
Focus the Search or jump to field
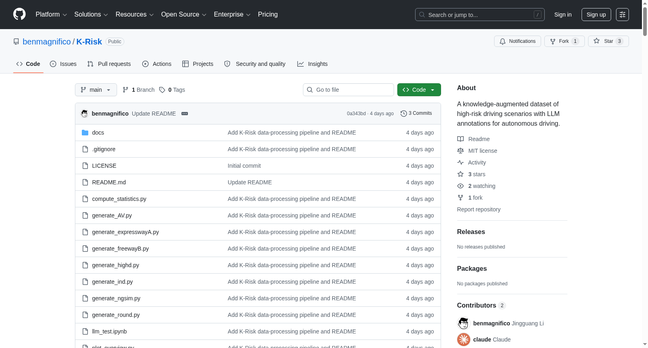coord(480,15)
